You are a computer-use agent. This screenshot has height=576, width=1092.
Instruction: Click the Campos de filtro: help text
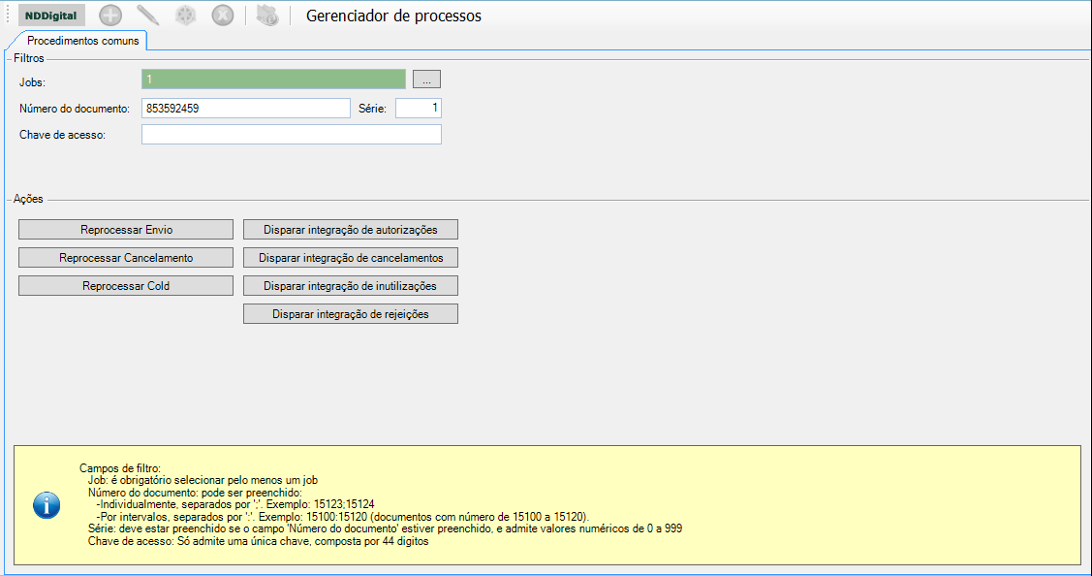click(x=120, y=468)
